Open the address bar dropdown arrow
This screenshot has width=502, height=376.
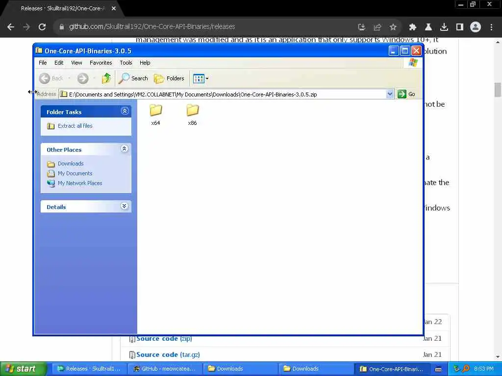(390, 94)
